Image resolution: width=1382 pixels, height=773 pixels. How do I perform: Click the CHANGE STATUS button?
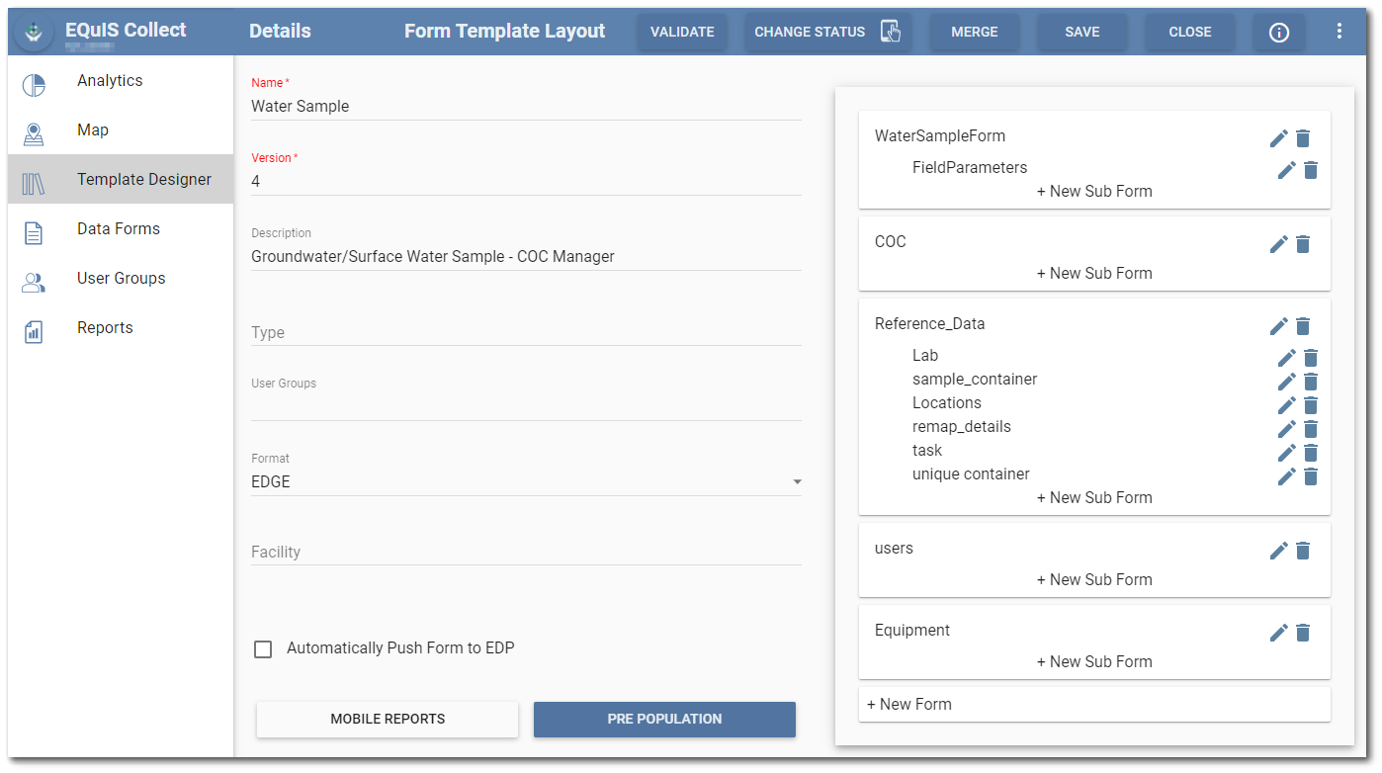tap(827, 32)
